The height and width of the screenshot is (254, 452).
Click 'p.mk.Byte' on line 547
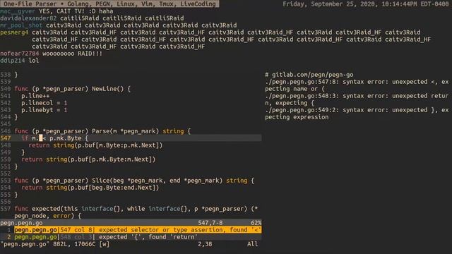[x=66, y=138]
